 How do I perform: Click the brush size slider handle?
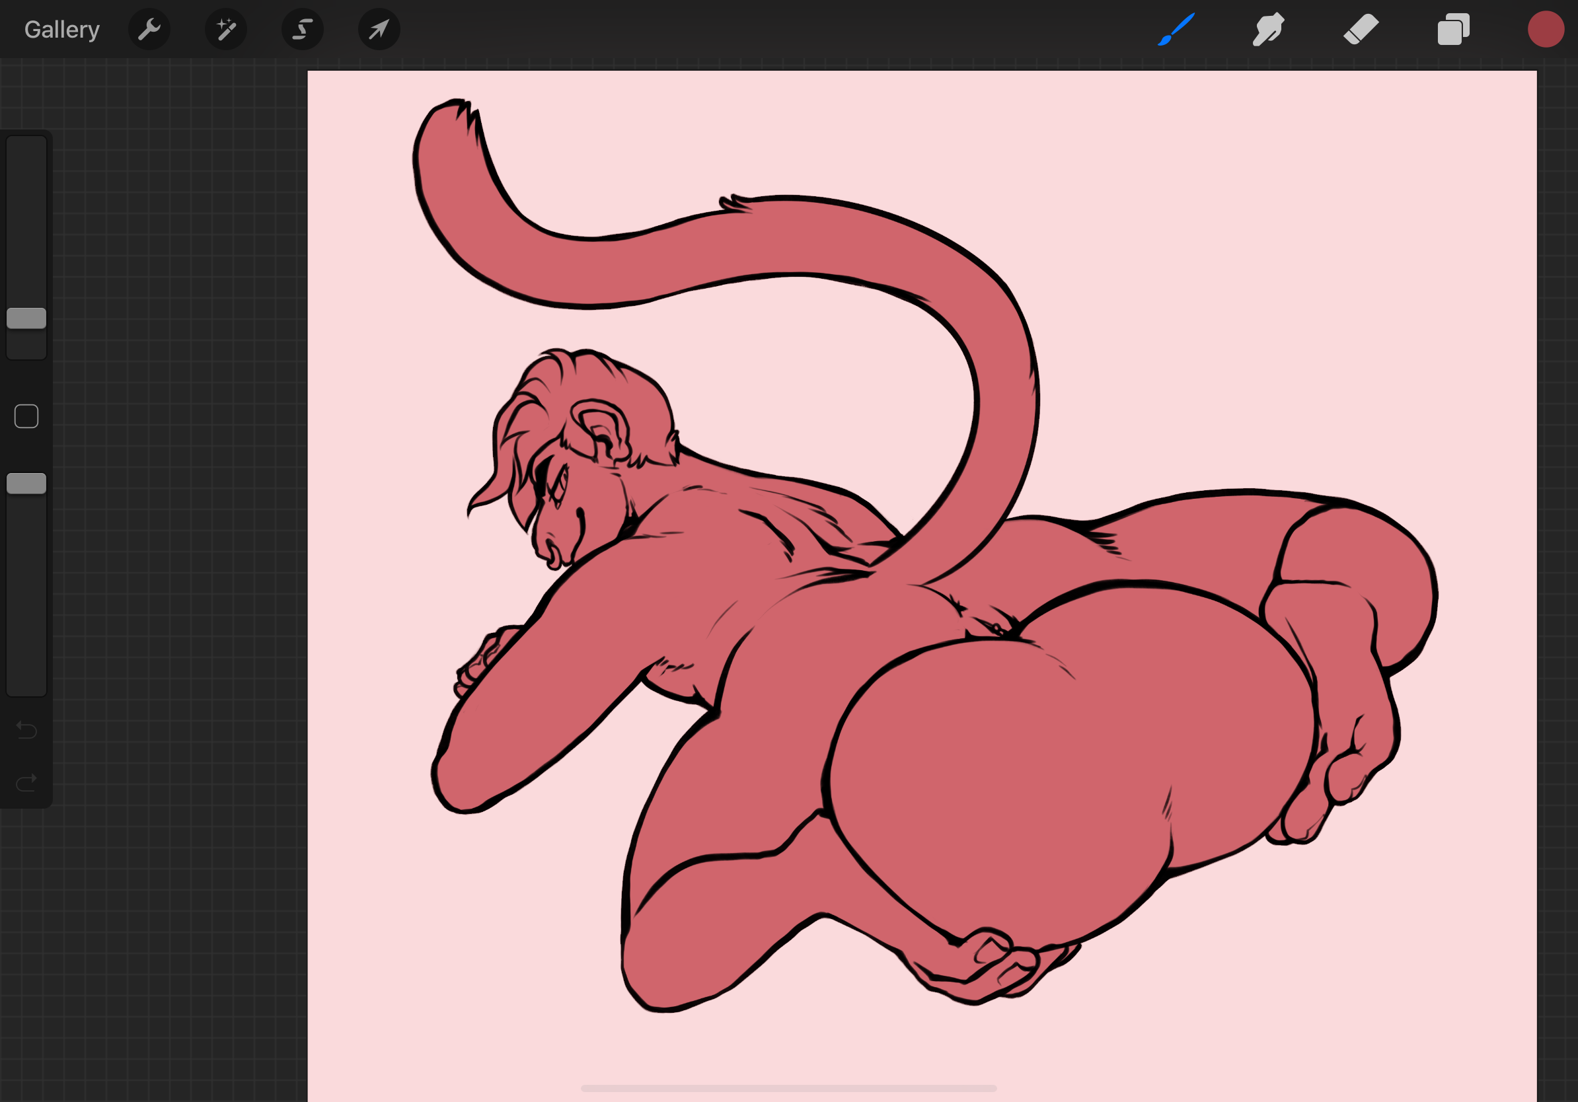pos(27,318)
